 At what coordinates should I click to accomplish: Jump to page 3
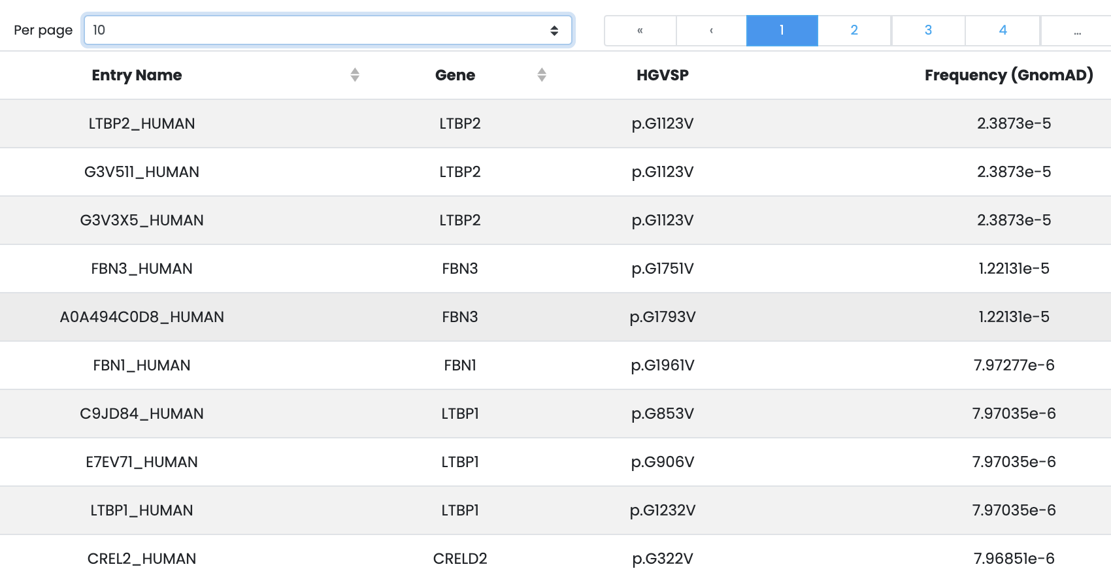tap(928, 30)
